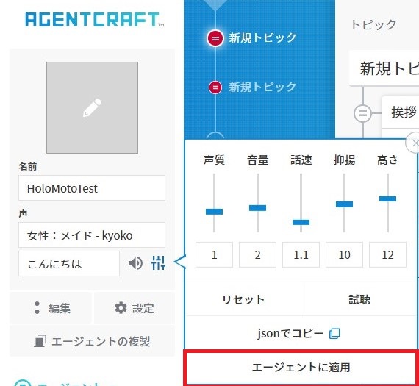Click the 名前 field containing HoloMotoTest
Viewport: 419px width, 386px height.
pos(92,188)
